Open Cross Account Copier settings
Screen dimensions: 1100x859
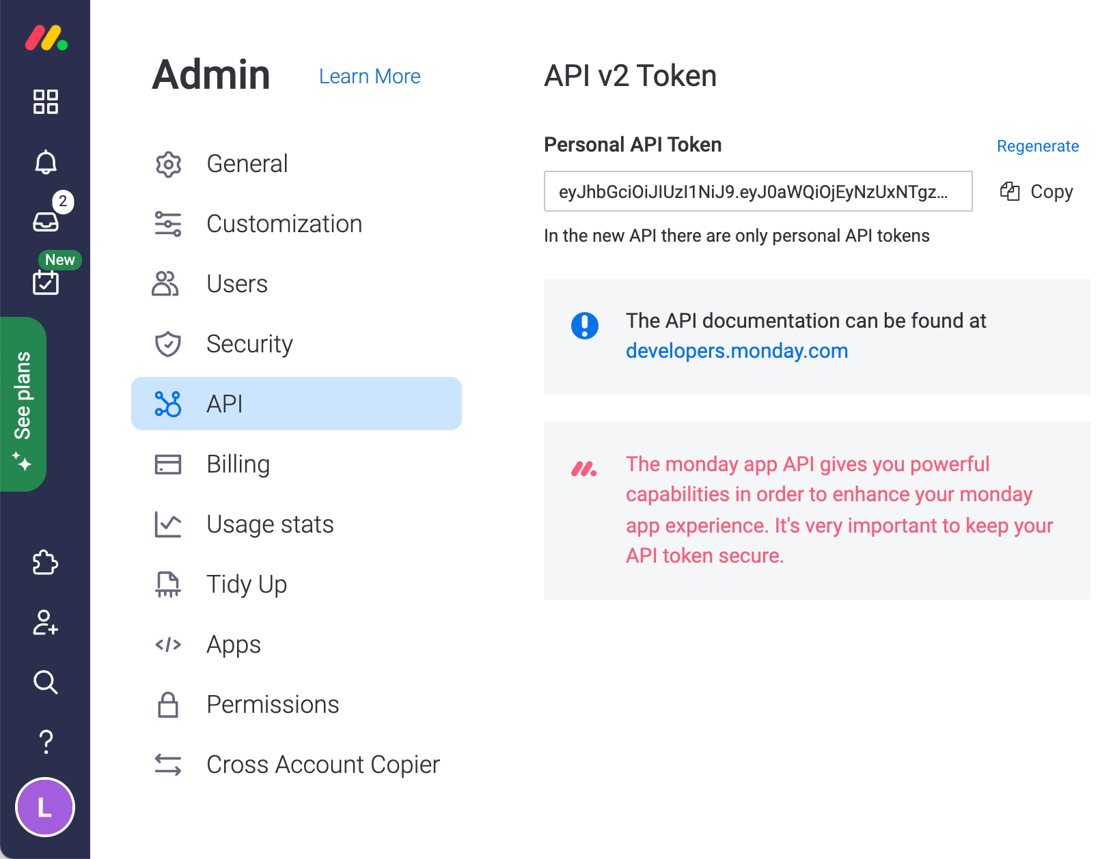(322, 765)
